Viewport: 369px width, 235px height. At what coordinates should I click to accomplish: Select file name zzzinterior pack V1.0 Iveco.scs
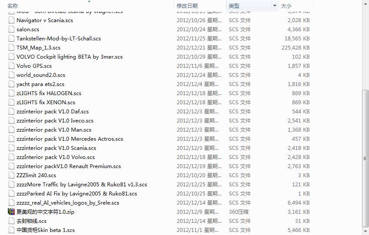(x=55, y=121)
